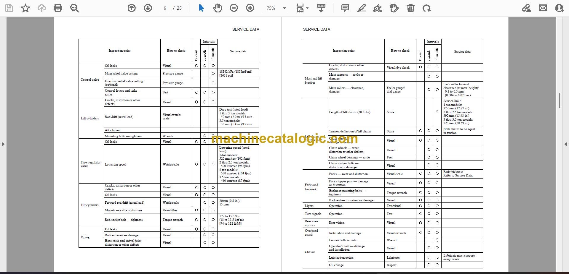Screen dimensions: 569x274
Task: Click the 'Control valve' group cell
Action: coord(91,80)
